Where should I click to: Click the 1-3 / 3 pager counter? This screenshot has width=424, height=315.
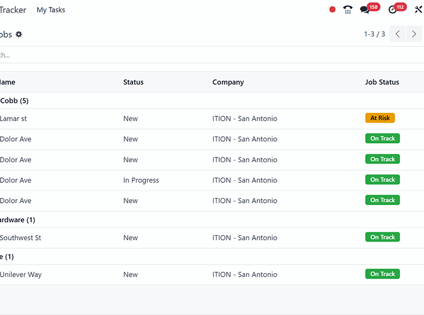point(374,34)
